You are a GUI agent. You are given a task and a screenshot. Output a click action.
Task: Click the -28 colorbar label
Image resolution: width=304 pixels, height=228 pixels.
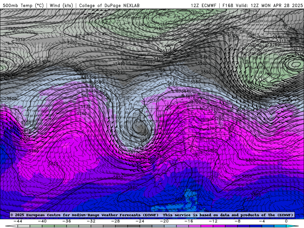click(116, 221)
